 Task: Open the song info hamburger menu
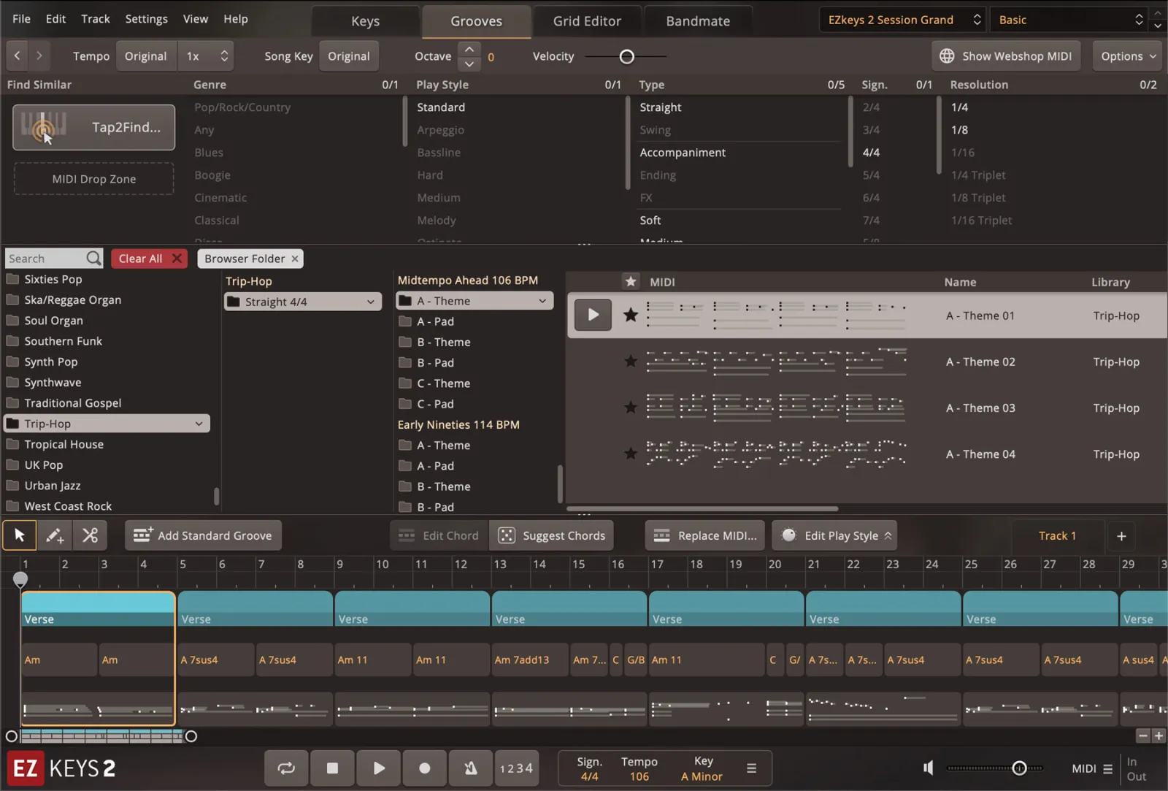tap(751, 768)
